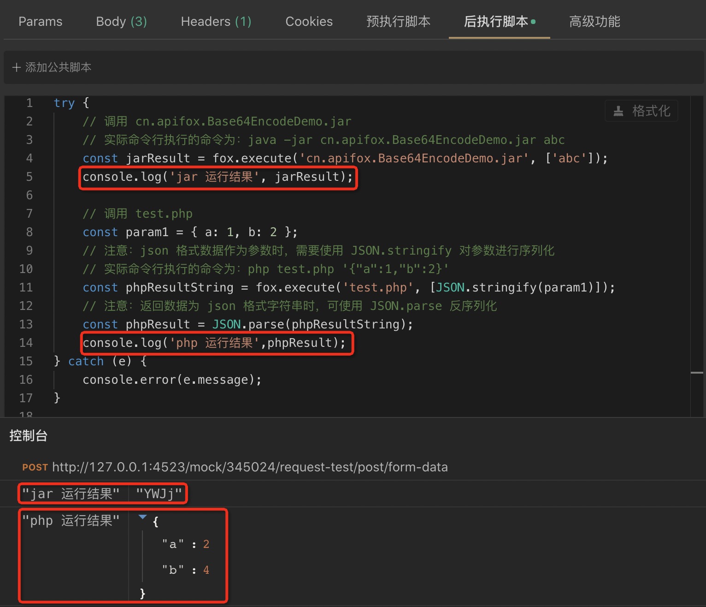Click the "a" key in php result
Screen dimensions: 706x607
pyautogui.click(x=173, y=545)
